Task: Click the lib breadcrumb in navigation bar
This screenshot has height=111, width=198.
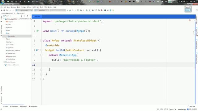Action: point(15,13)
